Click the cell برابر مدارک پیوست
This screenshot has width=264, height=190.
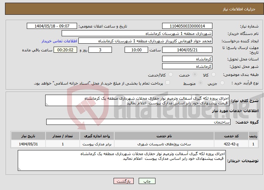[x=97, y=144]
